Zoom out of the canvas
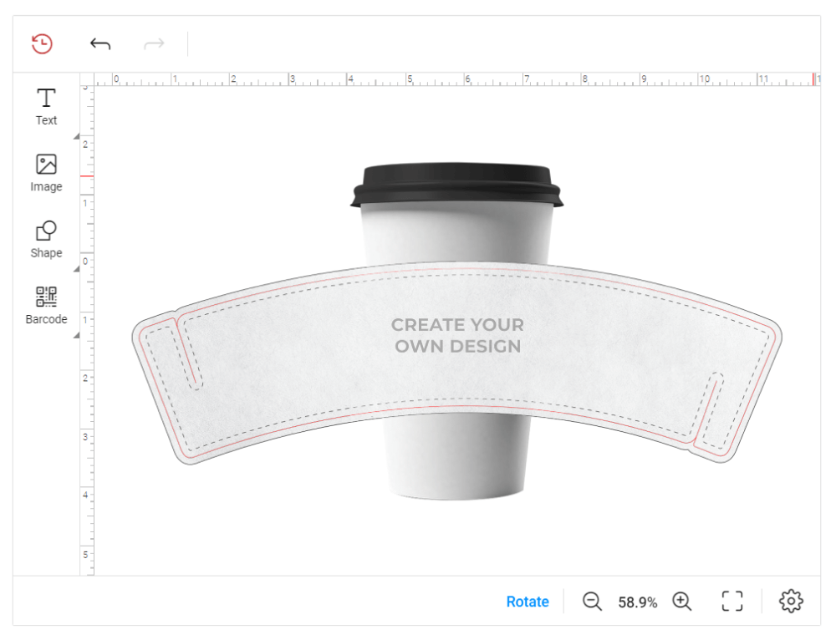Viewport: 836px width, 640px height. (593, 601)
